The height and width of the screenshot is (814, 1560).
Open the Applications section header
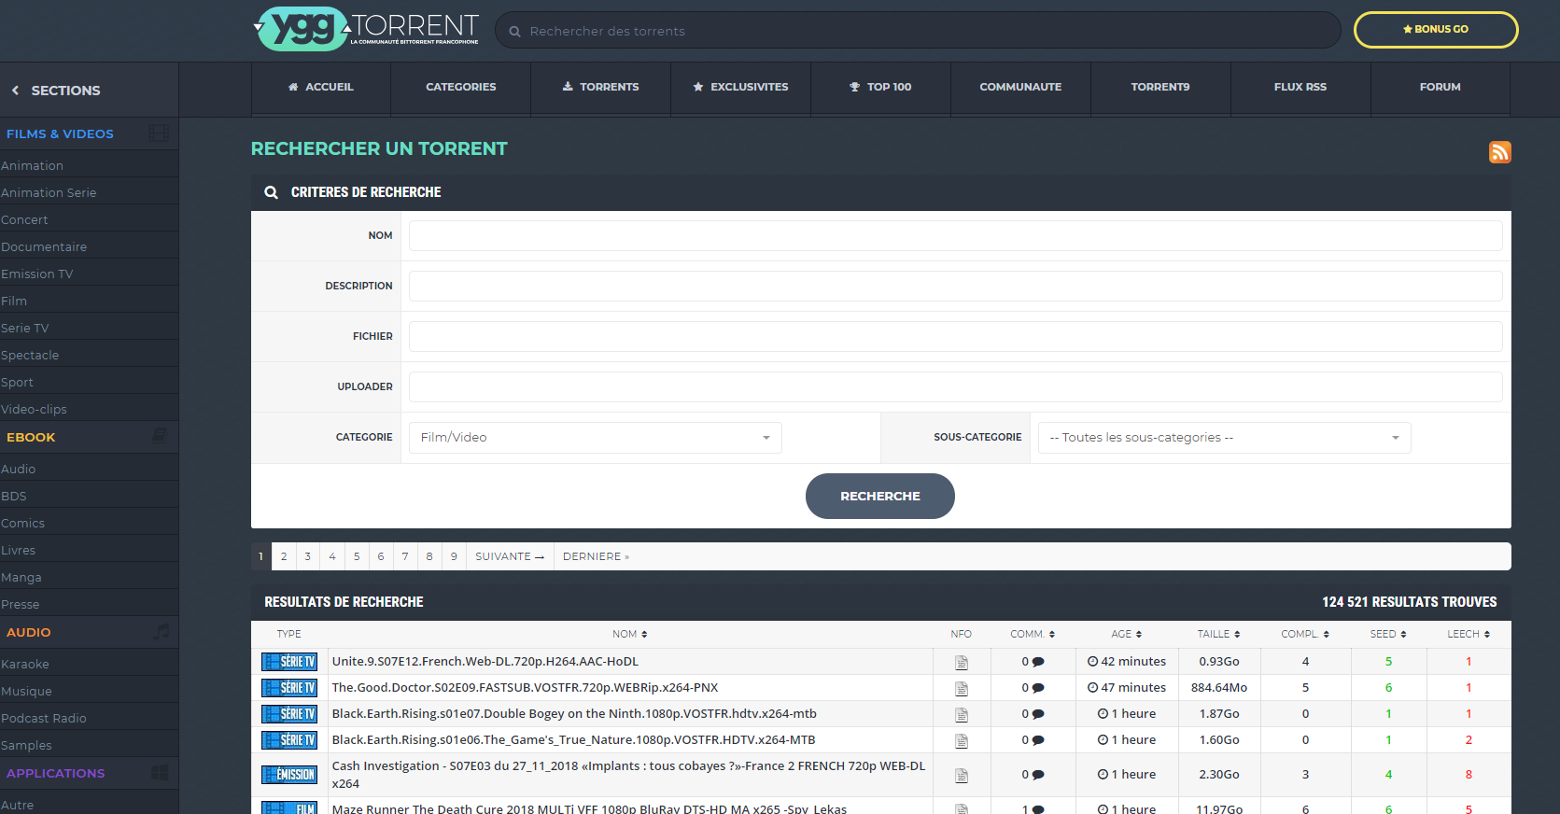(56, 773)
